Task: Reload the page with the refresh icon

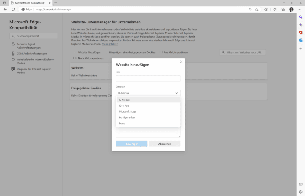Action: 13,10
